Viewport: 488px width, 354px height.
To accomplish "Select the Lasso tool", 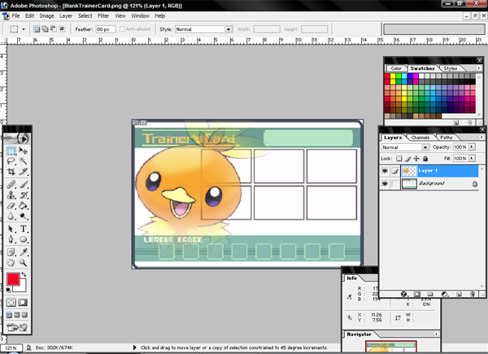I will click(x=11, y=161).
